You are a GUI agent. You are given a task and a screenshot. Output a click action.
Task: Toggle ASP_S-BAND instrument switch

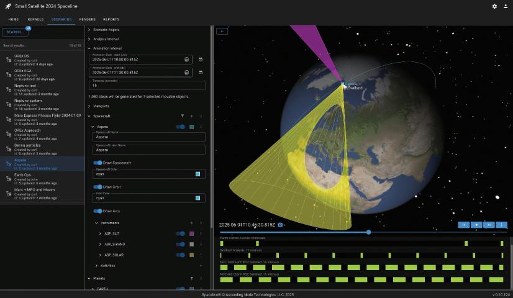(181, 244)
